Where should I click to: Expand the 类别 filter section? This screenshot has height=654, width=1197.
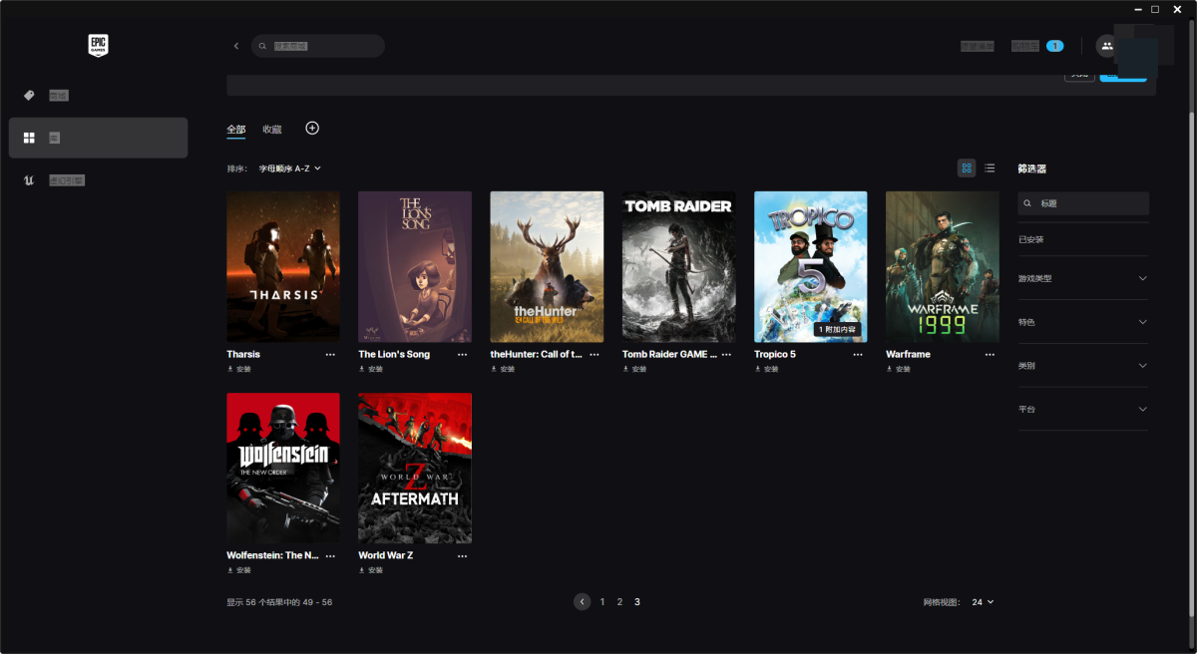pyautogui.click(x=1083, y=366)
